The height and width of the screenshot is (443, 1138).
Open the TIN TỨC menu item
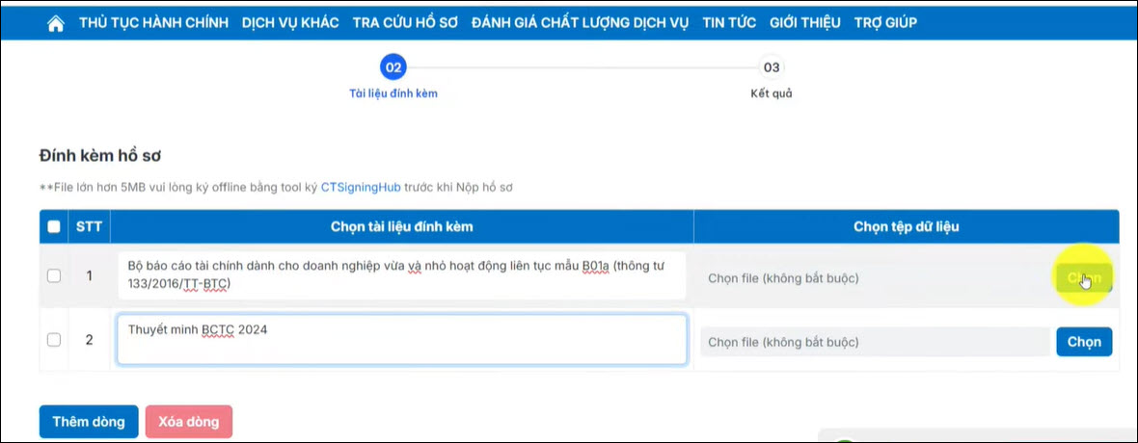[x=729, y=22]
